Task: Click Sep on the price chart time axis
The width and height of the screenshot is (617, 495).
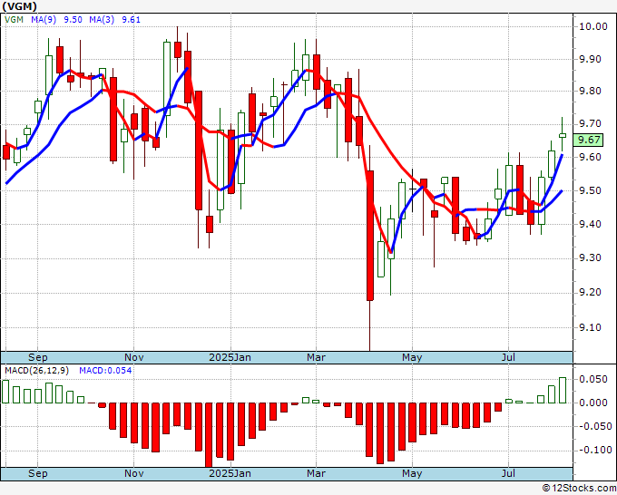Action: tap(38, 357)
